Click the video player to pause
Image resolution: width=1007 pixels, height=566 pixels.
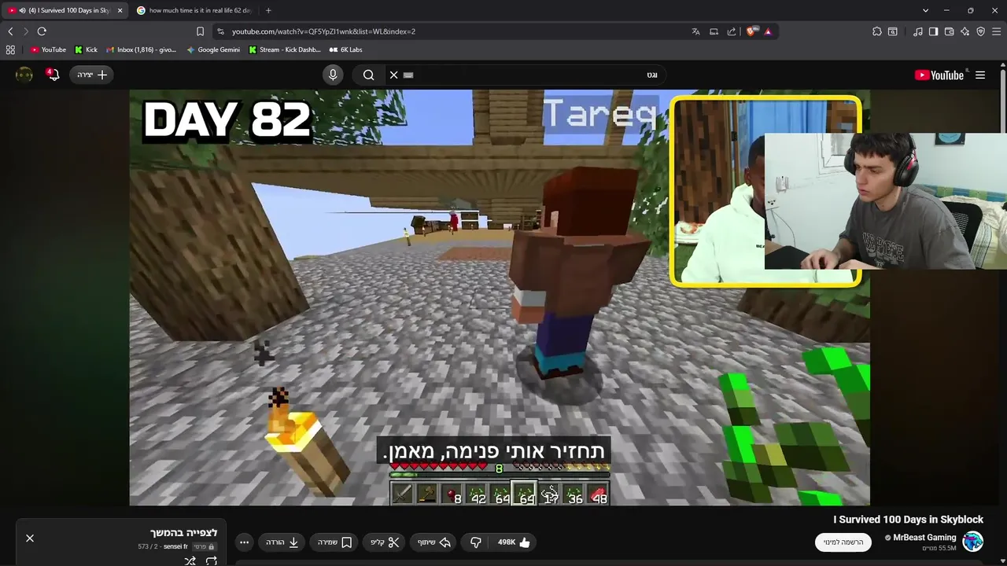[x=500, y=297]
